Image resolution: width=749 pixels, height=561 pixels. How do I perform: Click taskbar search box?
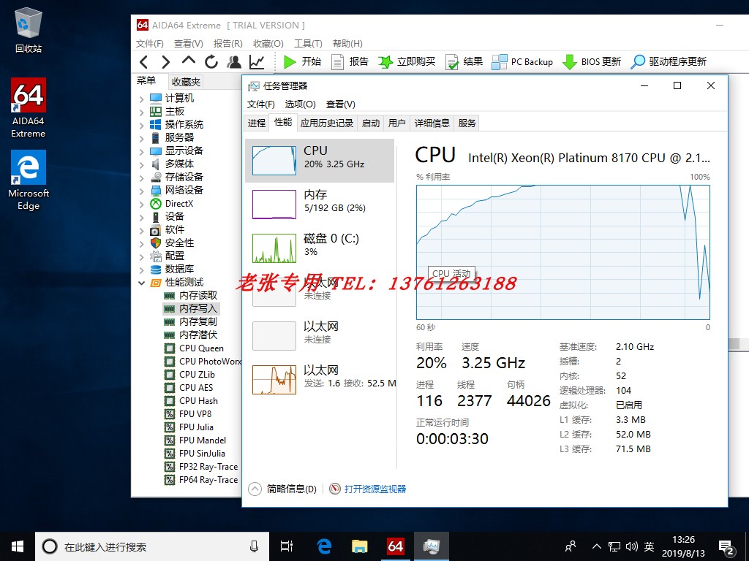click(152, 546)
